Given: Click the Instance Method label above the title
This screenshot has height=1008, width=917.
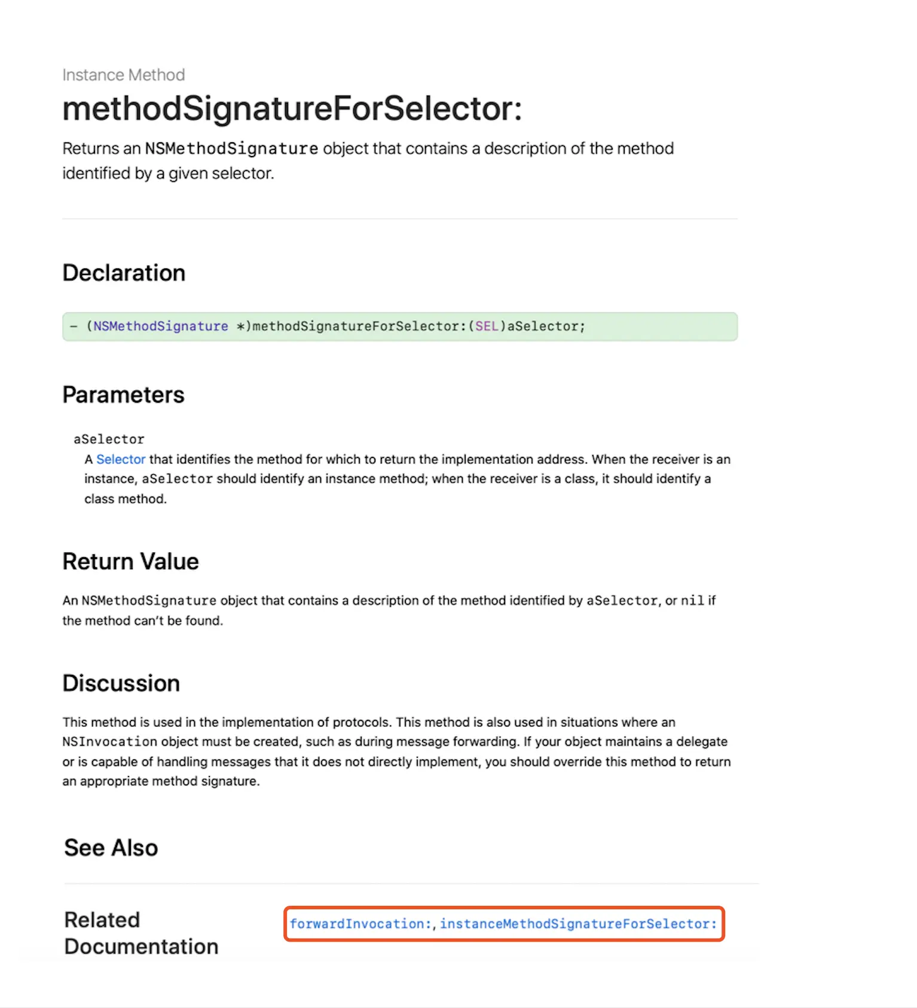Looking at the screenshot, I should pyautogui.click(x=123, y=75).
